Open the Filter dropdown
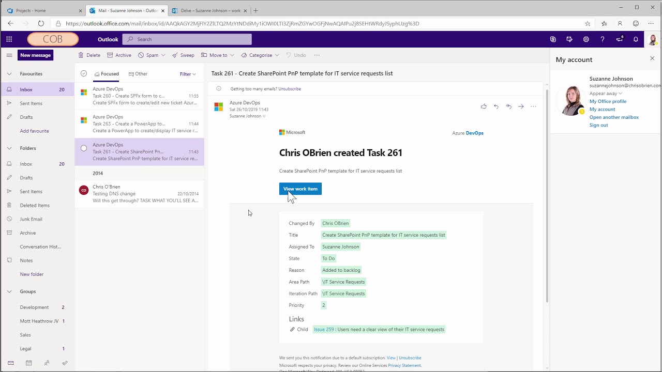 pos(188,74)
